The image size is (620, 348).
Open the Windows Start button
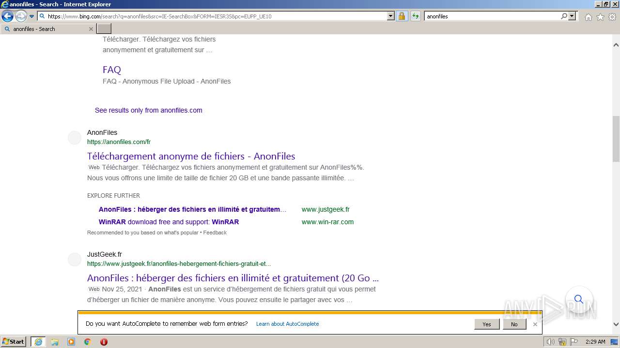coord(14,342)
